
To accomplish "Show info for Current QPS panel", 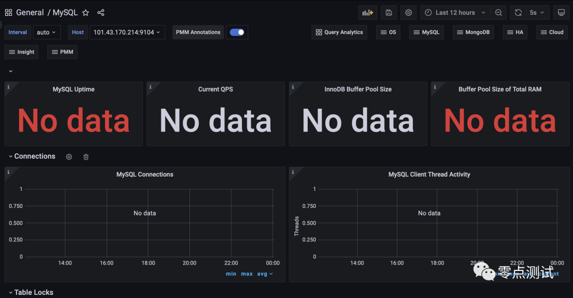I will 151,87.
